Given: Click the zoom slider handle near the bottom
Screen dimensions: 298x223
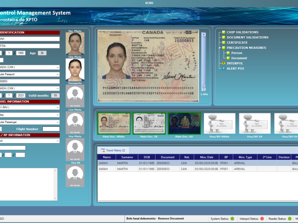Looking at the screenshot, I should (203, 86).
